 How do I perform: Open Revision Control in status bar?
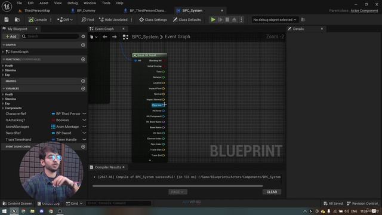point(362,203)
